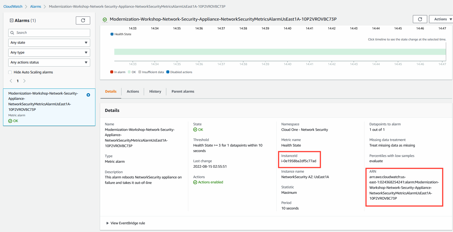Image resolution: width=453 pixels, height=232 pixels.
Task: Switch to the History tab
Action: [155, 92]
